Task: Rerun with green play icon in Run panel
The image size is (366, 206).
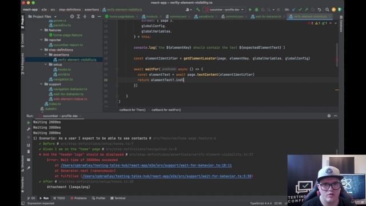Action: tap(29, 122)
